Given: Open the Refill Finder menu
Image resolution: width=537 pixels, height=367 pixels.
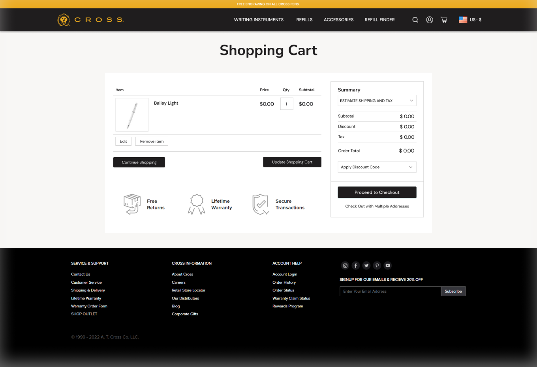Looking at the screenshot, I should point(380,20).
